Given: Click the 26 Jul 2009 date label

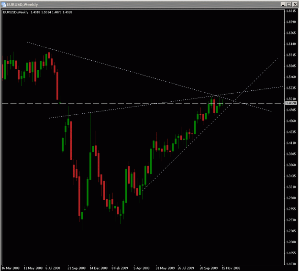Looking at the screenshot, I should pos(186,268).
